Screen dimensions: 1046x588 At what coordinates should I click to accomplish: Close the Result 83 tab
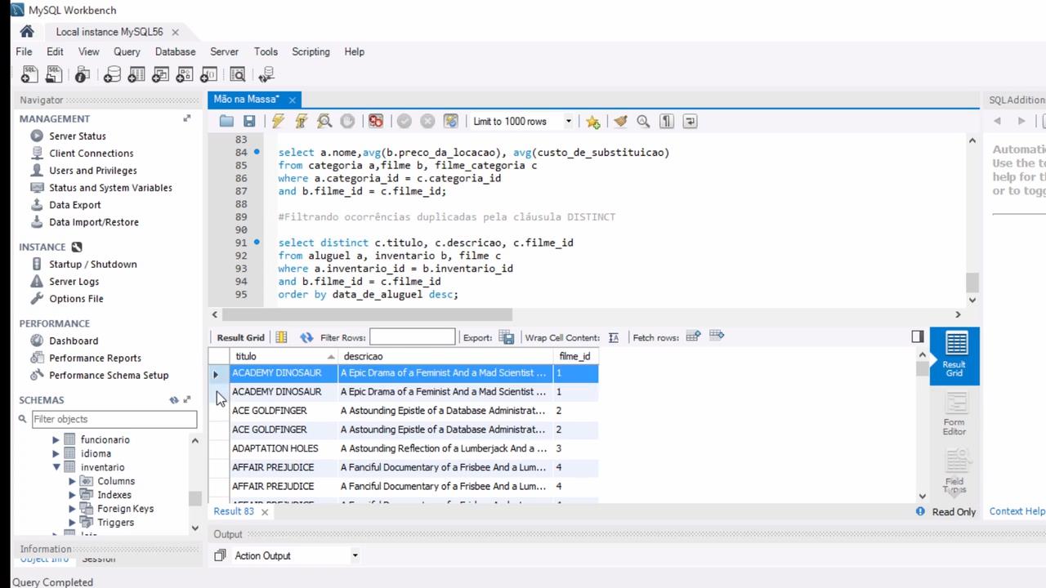click(265, 512)
